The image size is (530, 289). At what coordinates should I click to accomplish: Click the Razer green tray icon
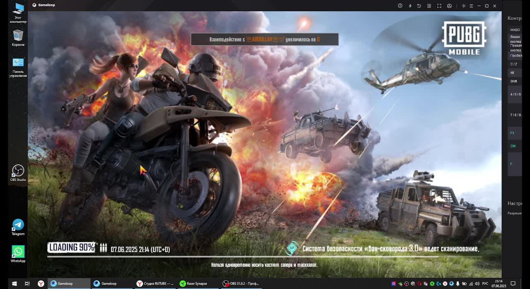coord(432,284)
